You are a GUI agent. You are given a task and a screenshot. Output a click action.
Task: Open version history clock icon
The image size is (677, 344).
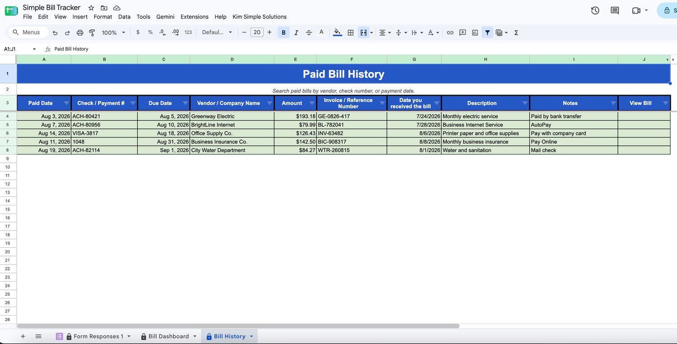click(595, 10)
